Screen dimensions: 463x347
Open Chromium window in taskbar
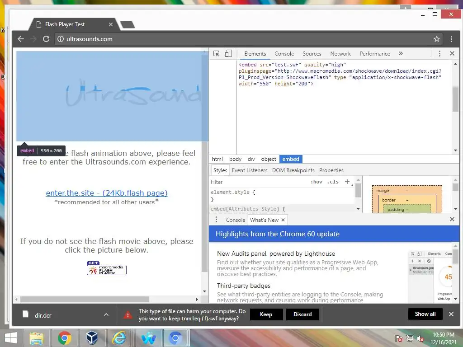point(175,338)
